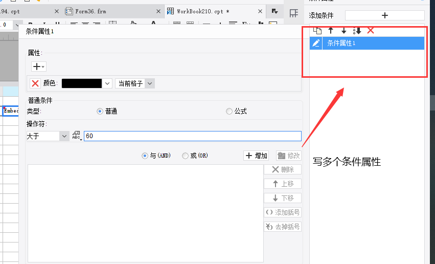Click the report grid icon beside tabs
The width and height of the screenshot is (435, 264).
point(293,13)
